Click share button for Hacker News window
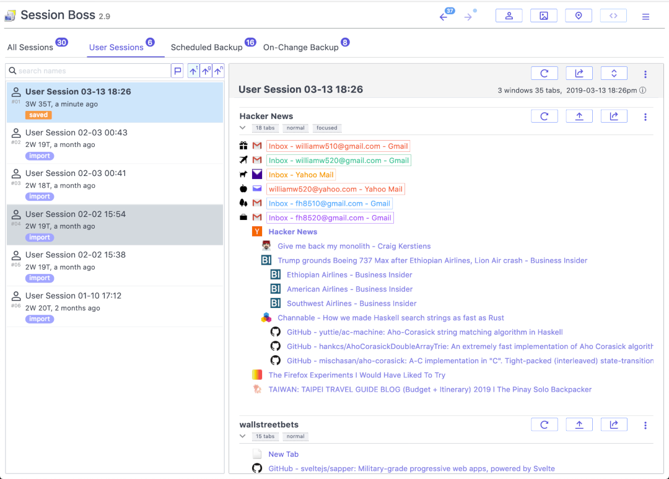Screen dimensions: 669x479 (614, 116)
